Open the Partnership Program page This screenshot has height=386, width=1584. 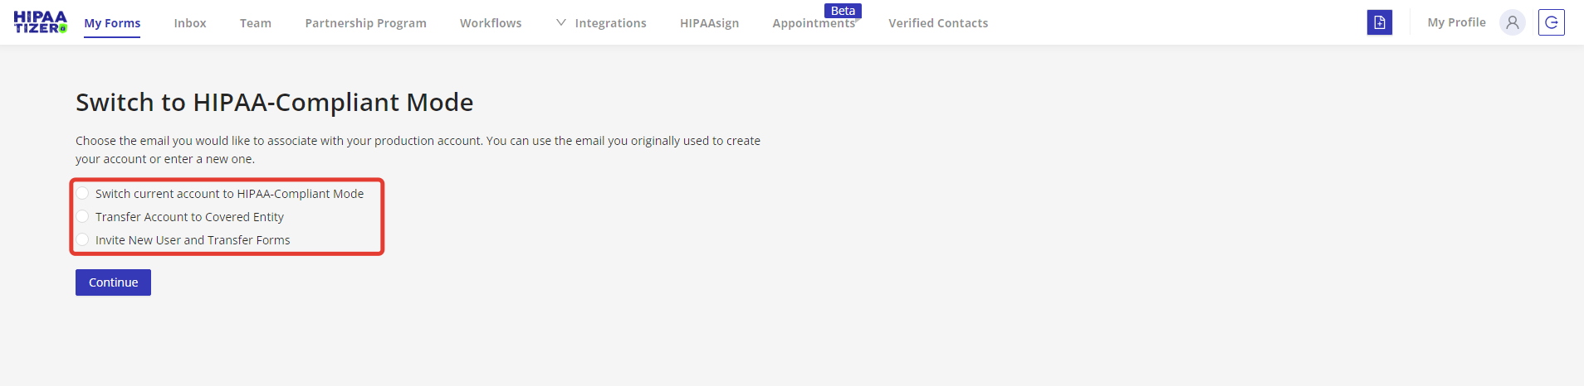(x=365, y=23)
